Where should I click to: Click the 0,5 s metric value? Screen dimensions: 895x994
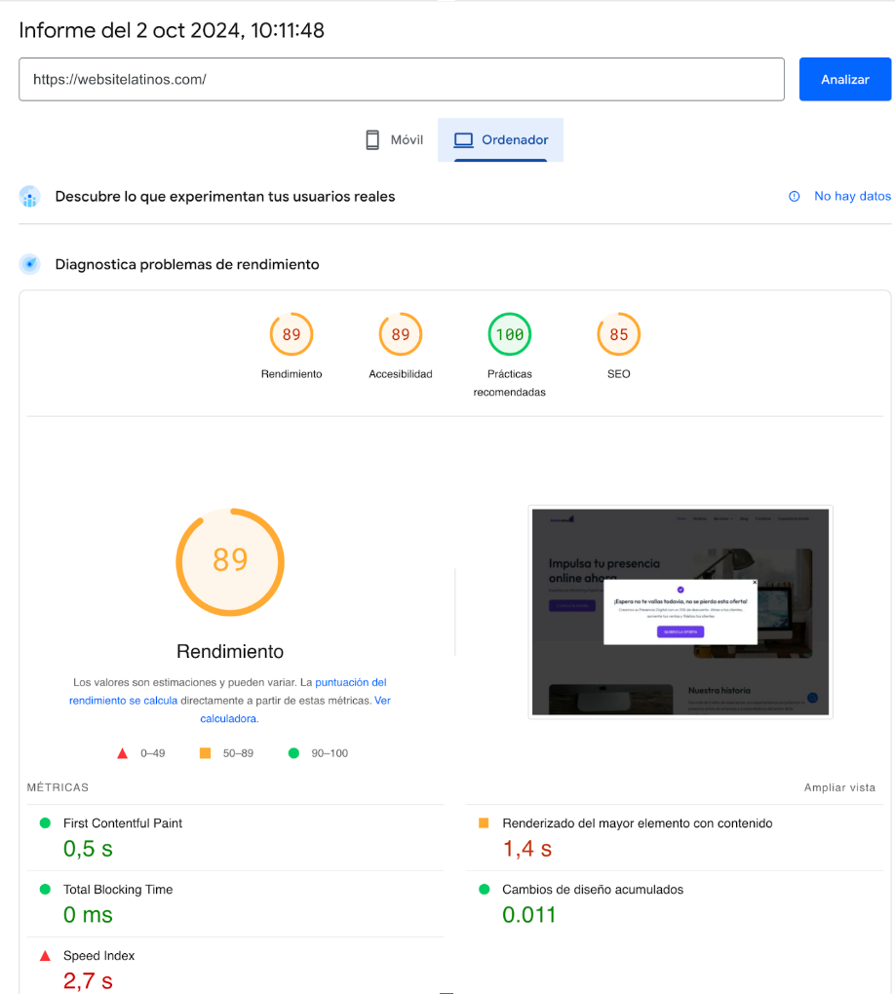[88, 849]
